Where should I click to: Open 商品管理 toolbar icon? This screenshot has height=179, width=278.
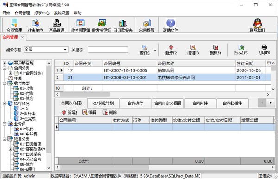57,25
